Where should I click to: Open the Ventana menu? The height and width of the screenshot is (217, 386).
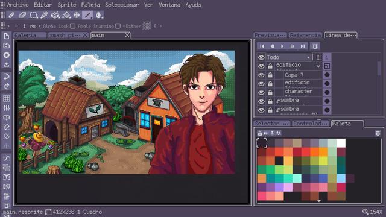coord(169,5)
